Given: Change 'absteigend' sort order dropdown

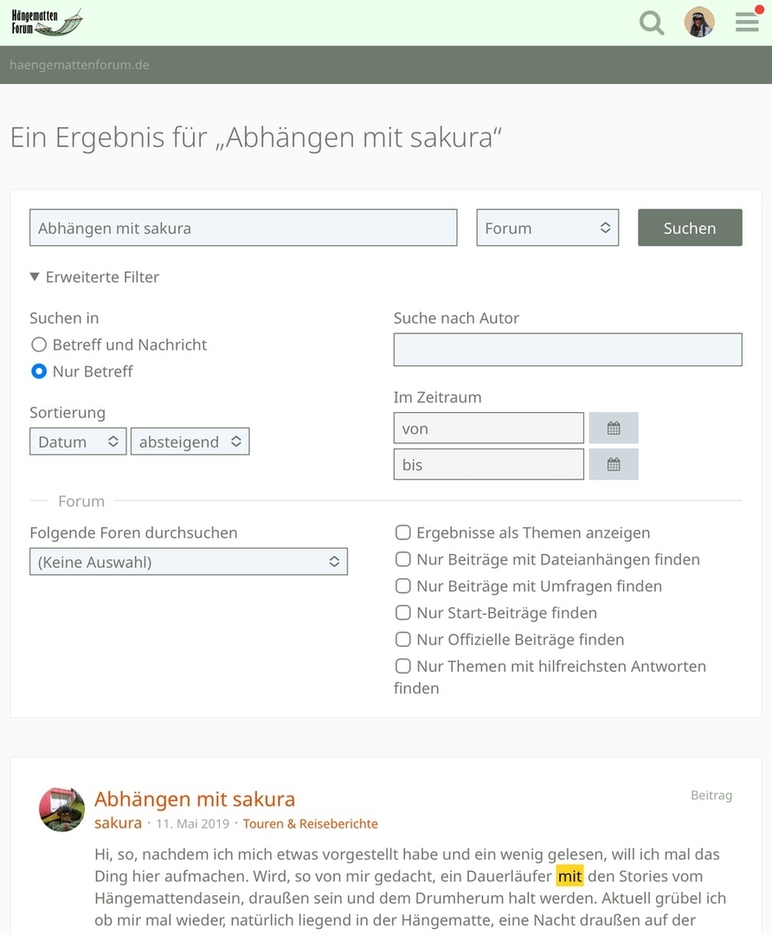Looking at the screenshot, I should click(x=190, y=442).
